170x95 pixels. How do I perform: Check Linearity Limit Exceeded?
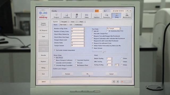[55, 63]
